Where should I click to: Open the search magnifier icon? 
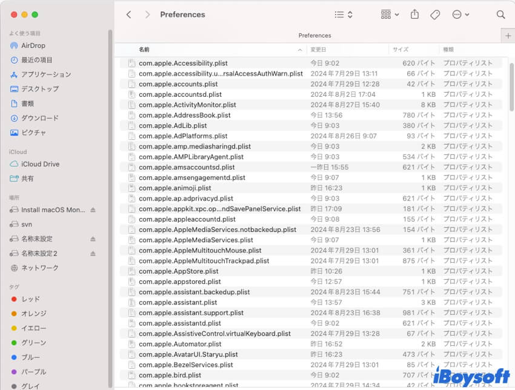pyautogui.click(x=500, y=15)
